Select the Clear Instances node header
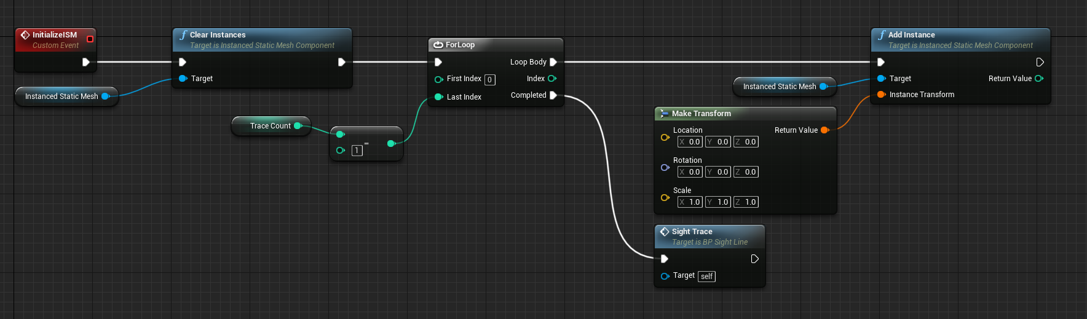This screenshot has height=319, width=1087. (x=263, y=39)
